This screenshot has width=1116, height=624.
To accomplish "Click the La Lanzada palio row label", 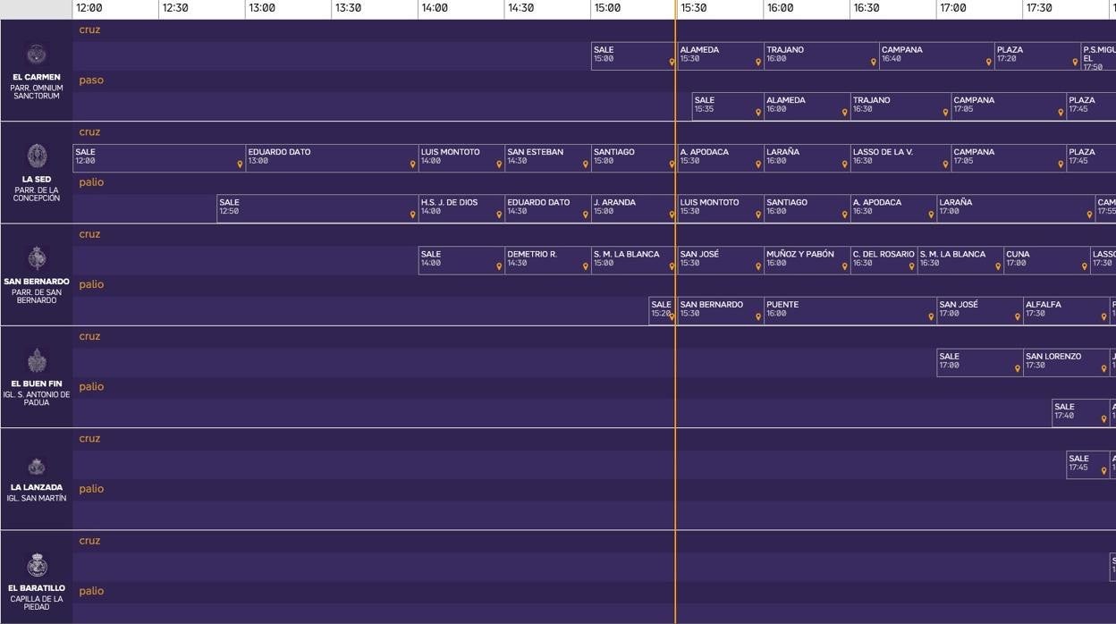I will click(x=91, y=489).
